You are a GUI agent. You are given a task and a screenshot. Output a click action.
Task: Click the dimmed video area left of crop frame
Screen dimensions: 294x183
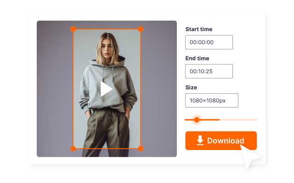(x=55, y=89)
